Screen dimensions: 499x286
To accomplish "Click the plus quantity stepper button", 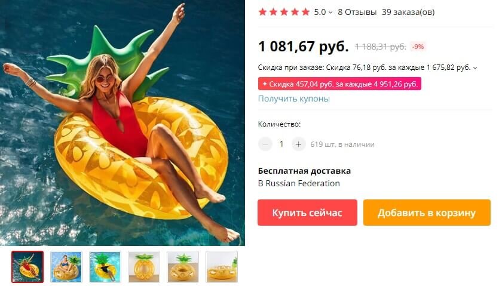I will (298, 144).
